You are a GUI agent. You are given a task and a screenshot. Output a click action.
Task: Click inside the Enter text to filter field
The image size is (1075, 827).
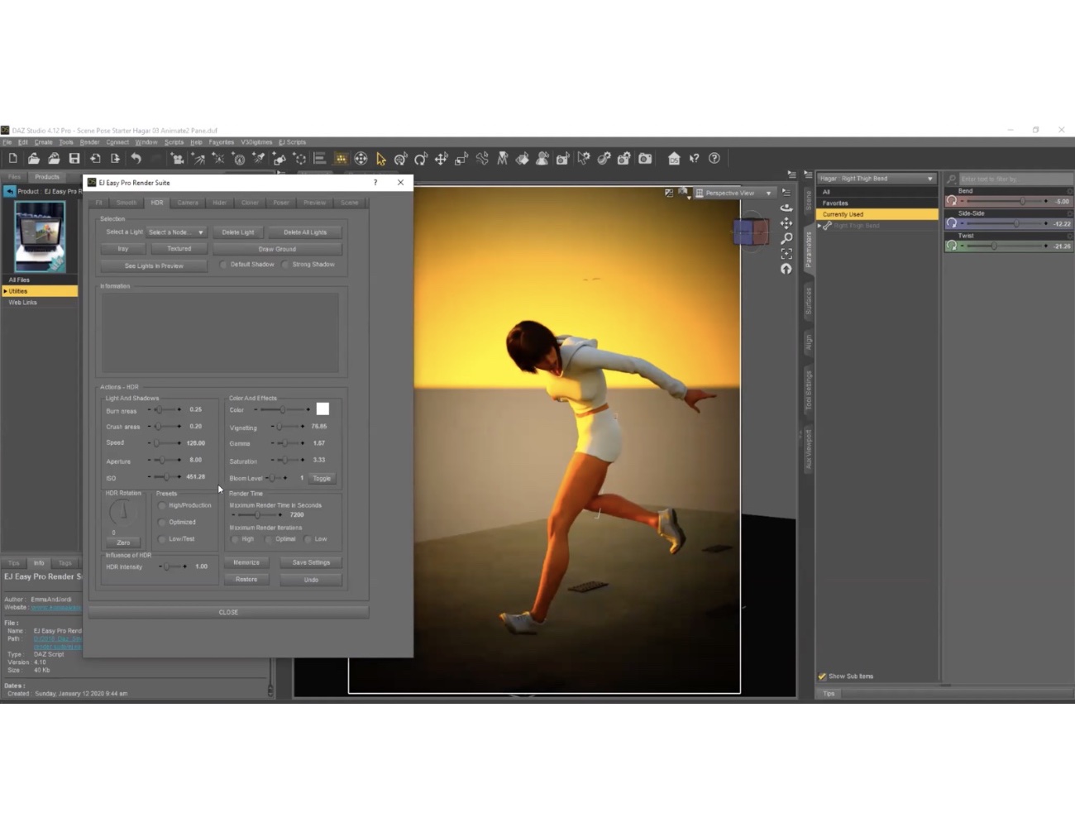(1009, 178)
